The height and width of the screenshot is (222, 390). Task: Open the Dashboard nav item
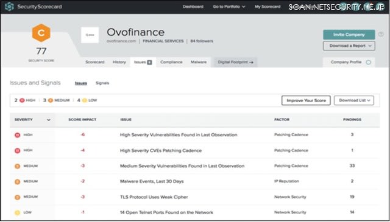(x=193, y=7)
